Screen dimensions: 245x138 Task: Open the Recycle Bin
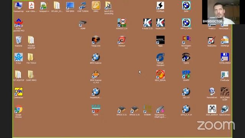point(18,40)
